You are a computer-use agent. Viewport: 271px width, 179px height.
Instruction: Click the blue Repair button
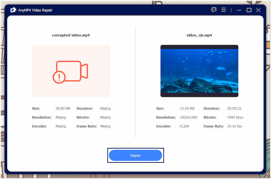pyautogui.click(x=135, y=156)
